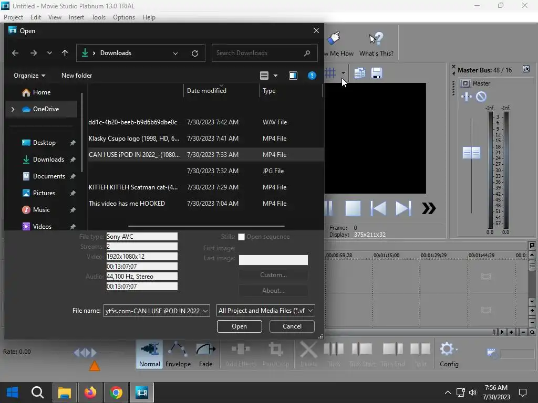Select the Normal edit tool
The image size is (538, 403).
click(x=150, y=355)
